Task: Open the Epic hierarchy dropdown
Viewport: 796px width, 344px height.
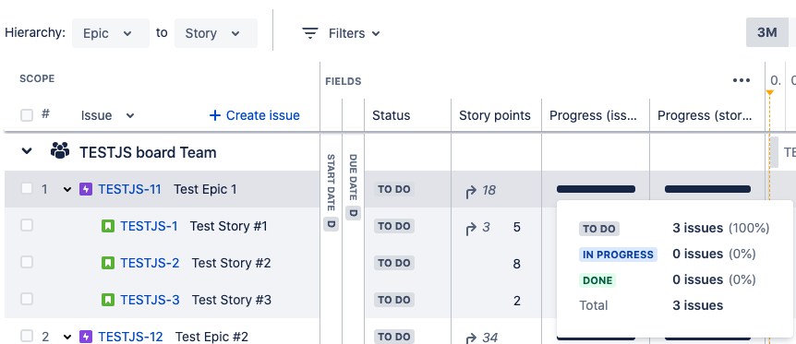Action: point(111,33)
